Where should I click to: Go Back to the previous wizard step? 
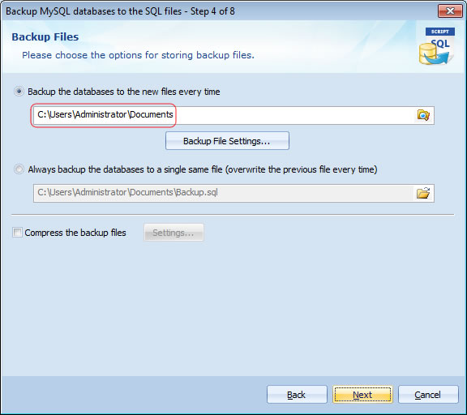click(x=297, y=395)
